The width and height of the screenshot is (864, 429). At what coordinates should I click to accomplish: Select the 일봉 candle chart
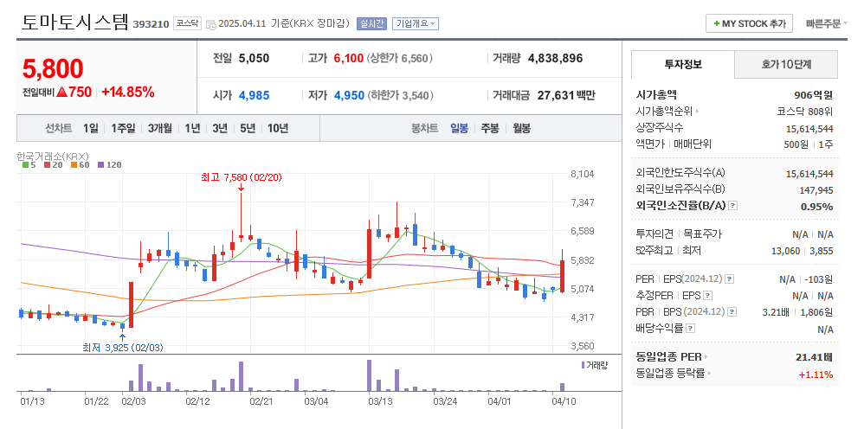(459, 128)
